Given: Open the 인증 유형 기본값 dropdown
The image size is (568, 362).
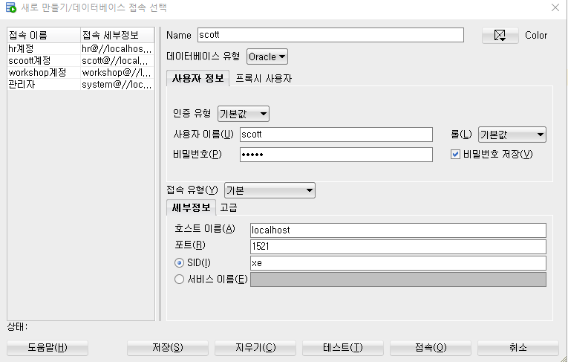Looking at the screenshot, I should click(x=244, y=114).
